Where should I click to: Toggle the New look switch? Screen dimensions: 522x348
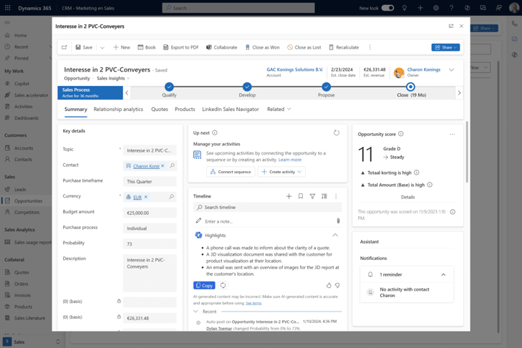(x=387, y=8)
